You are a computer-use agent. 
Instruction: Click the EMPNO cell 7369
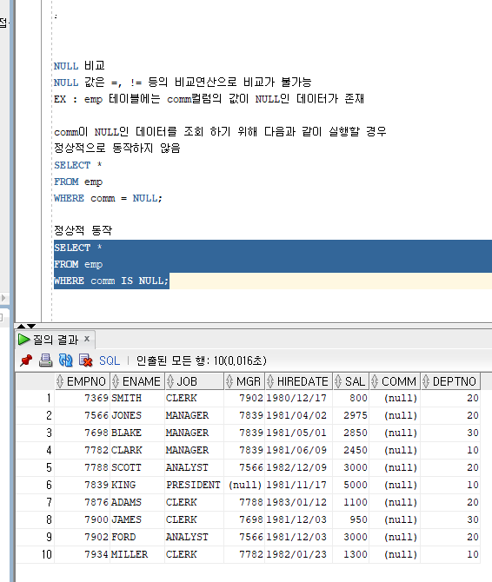pos(83,398)
